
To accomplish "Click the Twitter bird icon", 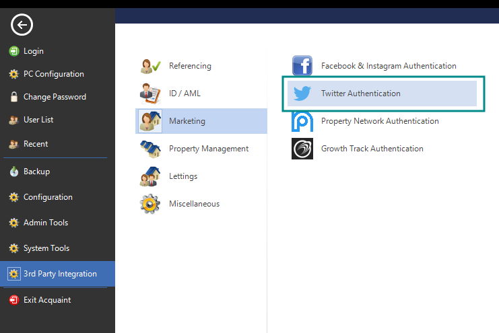I will point(302,94).
